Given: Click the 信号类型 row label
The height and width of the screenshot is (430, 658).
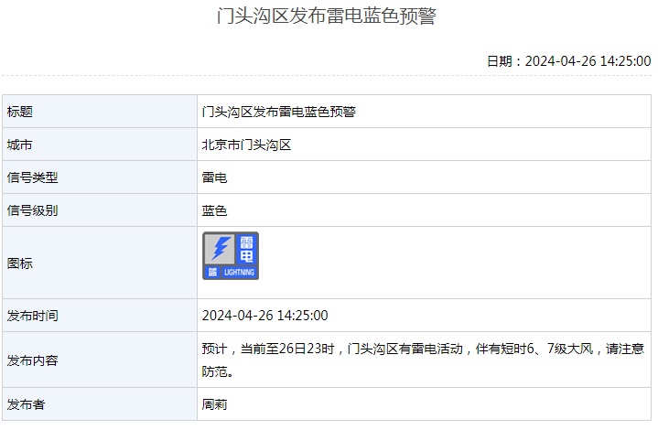Looking at the screenshot, I should (33, 177).
